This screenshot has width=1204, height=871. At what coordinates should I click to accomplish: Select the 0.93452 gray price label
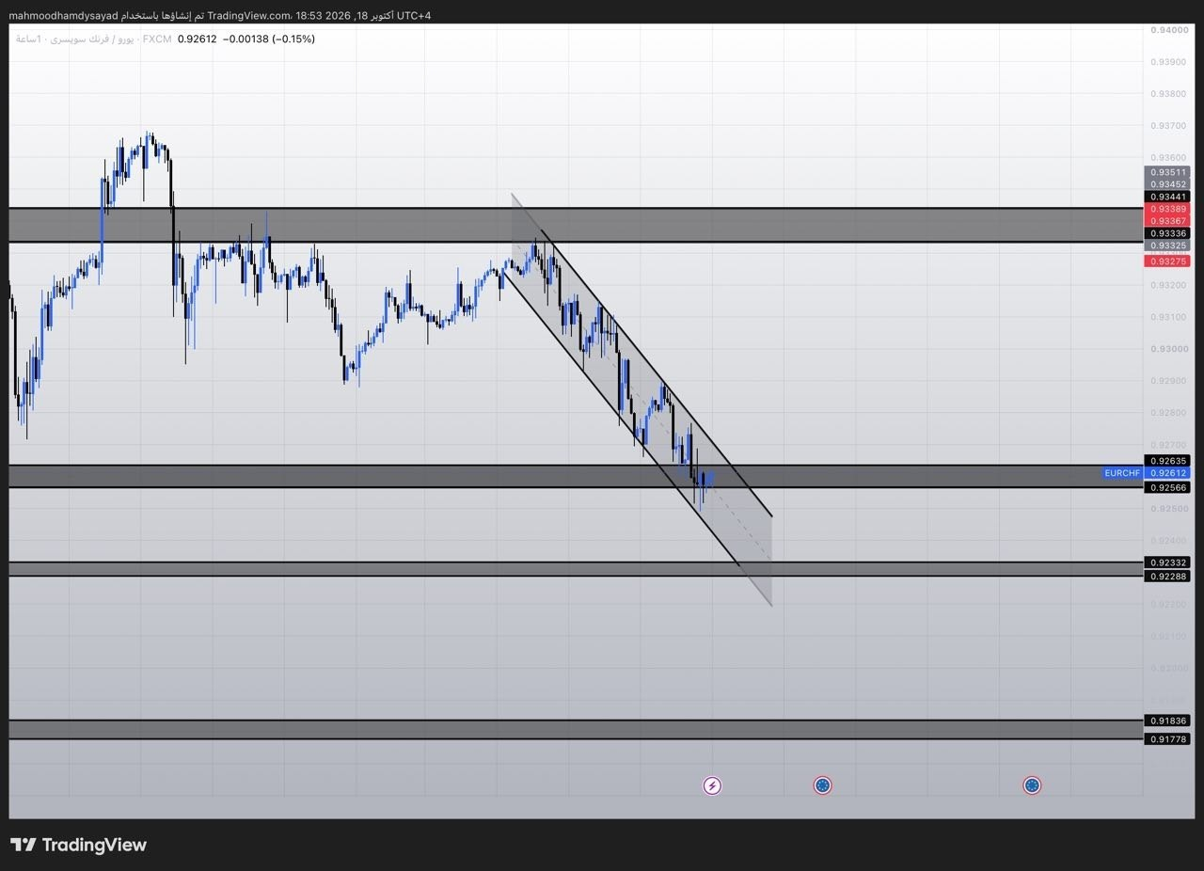point(1167,184)
